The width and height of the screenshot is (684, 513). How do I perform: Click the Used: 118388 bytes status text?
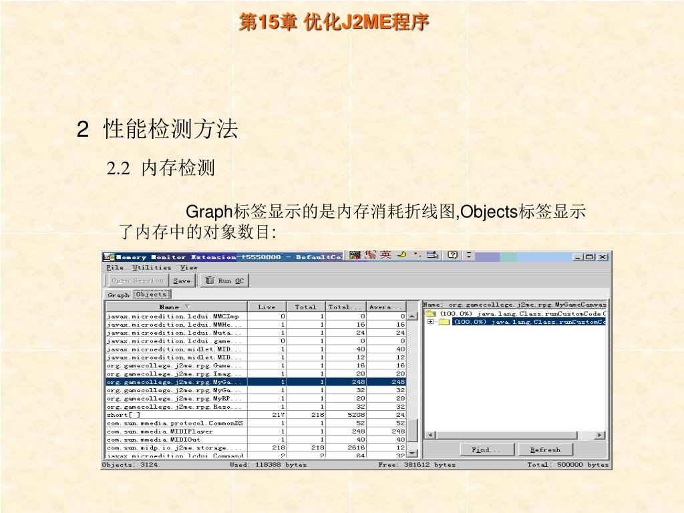pyautogui.click(x=269, y=465)
